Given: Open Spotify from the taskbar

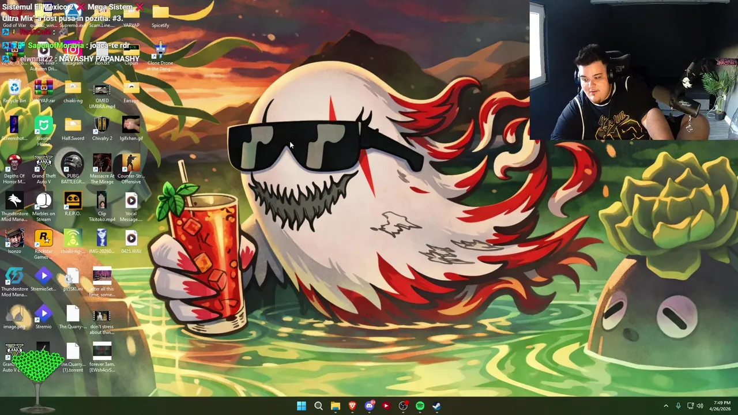Looking at the screenshot, I should [x=420, y=406].
